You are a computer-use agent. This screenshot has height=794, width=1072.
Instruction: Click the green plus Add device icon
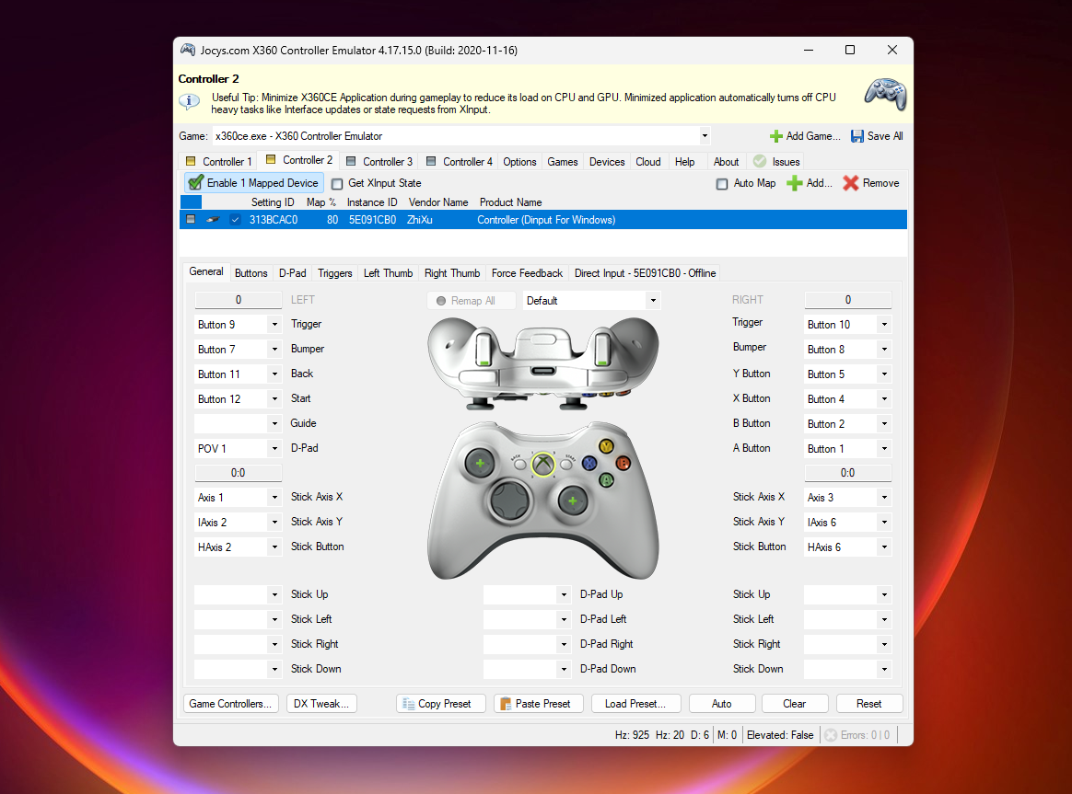point(795,183)
